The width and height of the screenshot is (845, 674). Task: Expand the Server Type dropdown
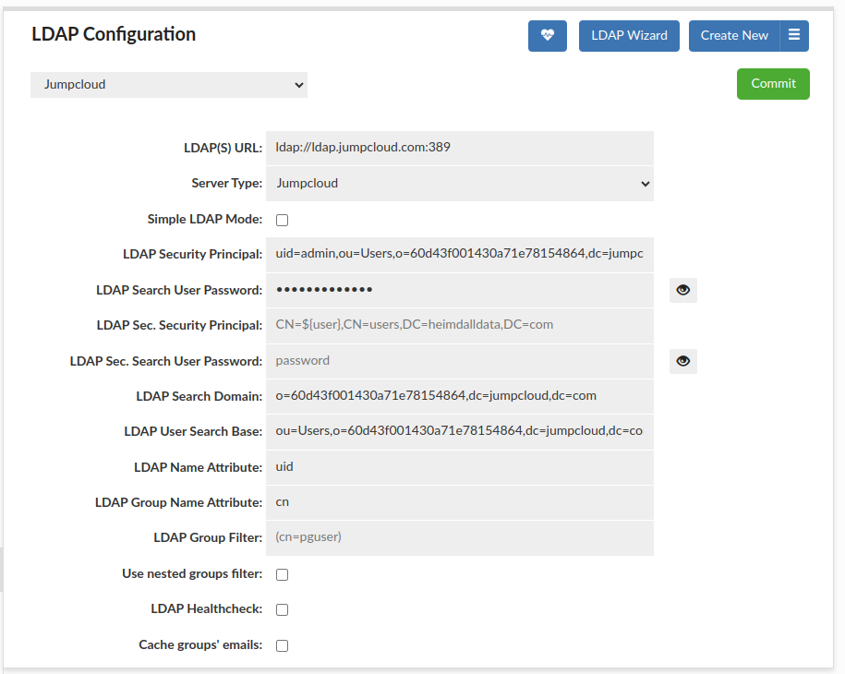(459, 184)
